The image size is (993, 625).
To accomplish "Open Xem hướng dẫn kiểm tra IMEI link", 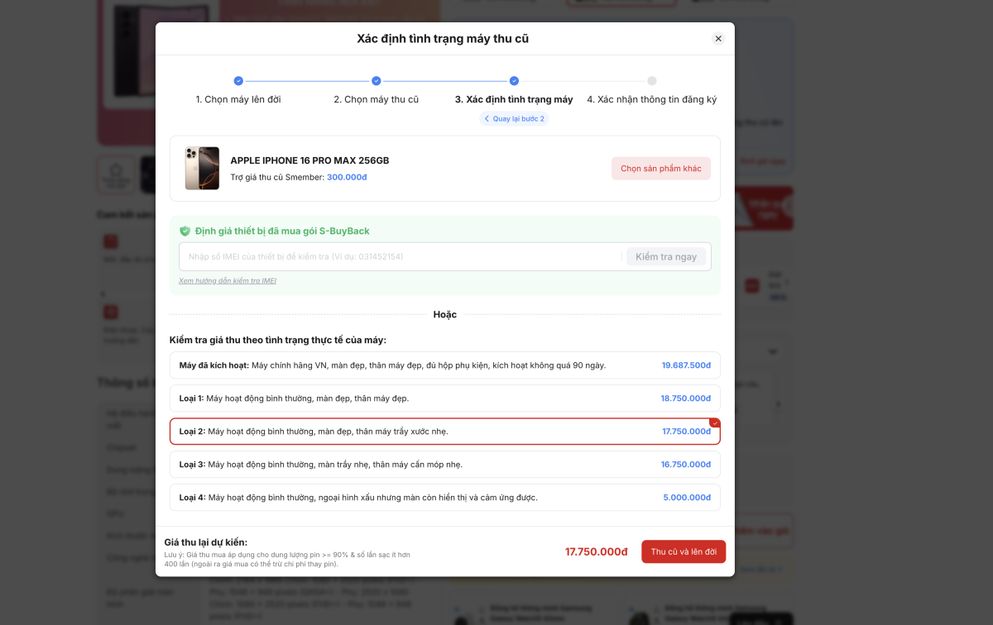I will point(228,281).
